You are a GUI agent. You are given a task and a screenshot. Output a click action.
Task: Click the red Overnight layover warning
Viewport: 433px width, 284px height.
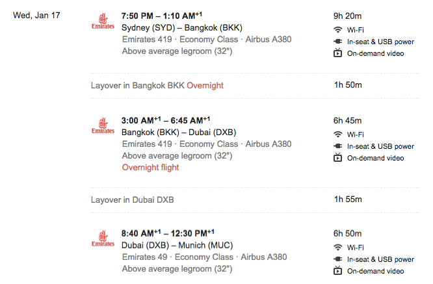[205, 86]
